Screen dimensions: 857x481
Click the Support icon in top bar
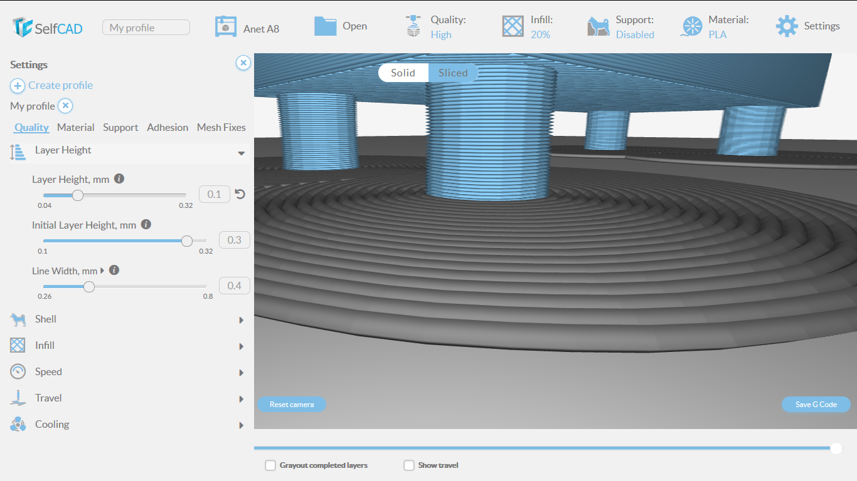[x=599, y=26]
